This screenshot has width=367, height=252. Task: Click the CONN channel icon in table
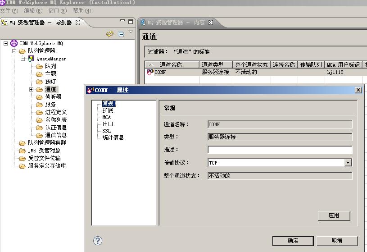tap(150, 72)
